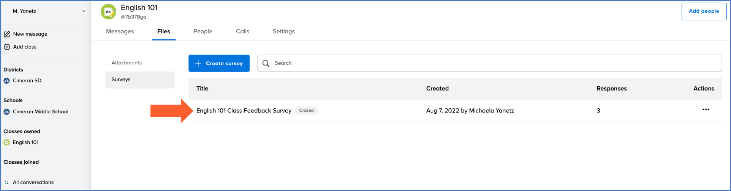Open the three-dot actions menu for survey
Viewport: 731px width, 191px height.
coord(706,110)
